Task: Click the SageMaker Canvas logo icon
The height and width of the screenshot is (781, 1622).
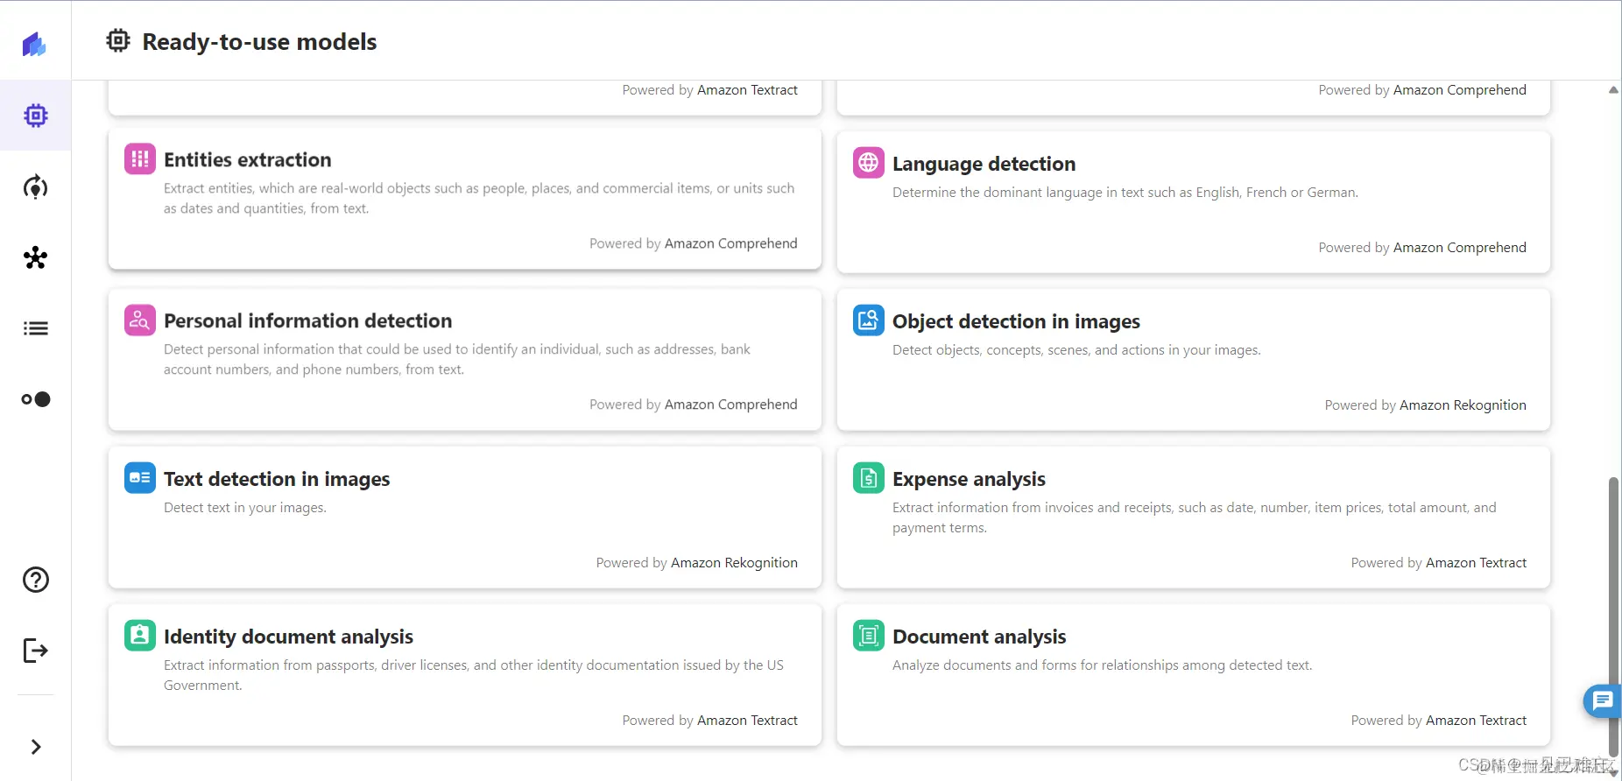Action: pyautogui.click(x=35, y=44)
